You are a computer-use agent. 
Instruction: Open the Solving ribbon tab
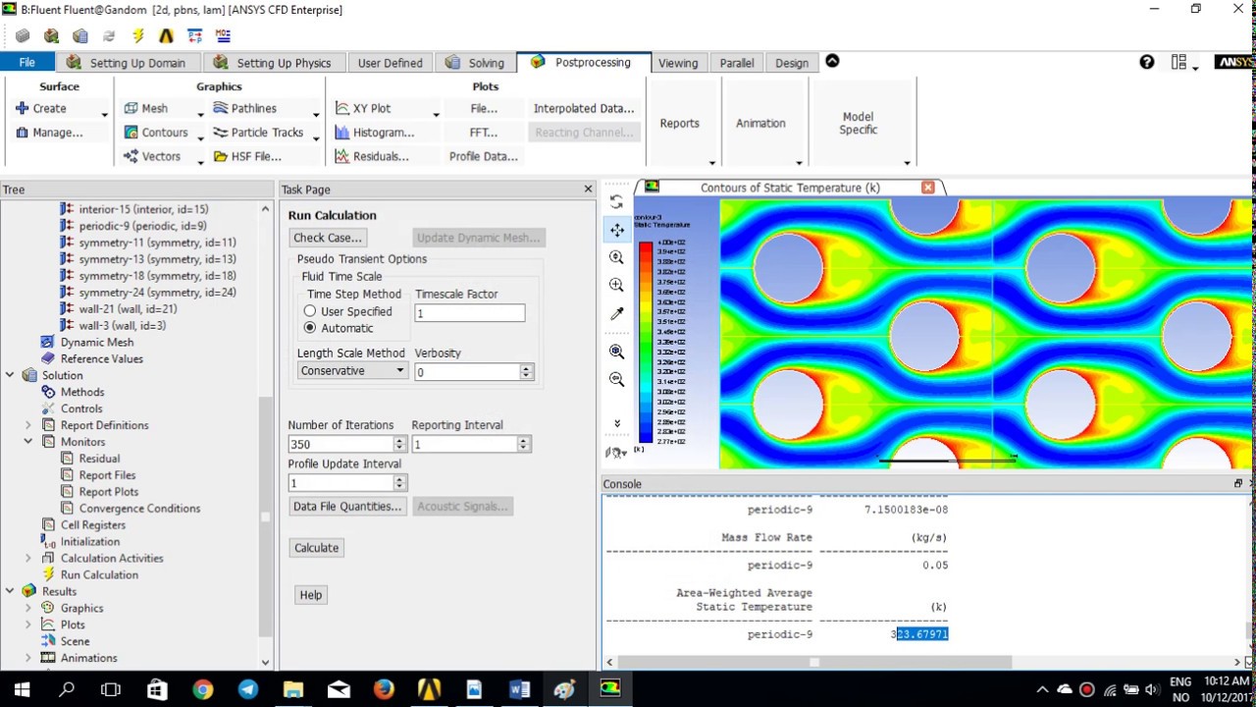tap(475, 63)
